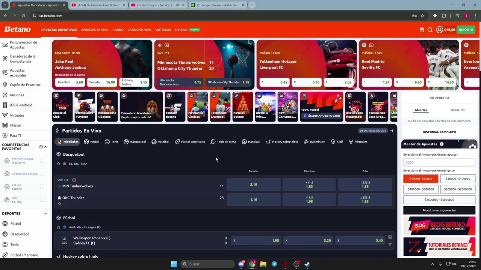
Task: Tick the Premier League favorite checkbox
Action: (42, 161)
